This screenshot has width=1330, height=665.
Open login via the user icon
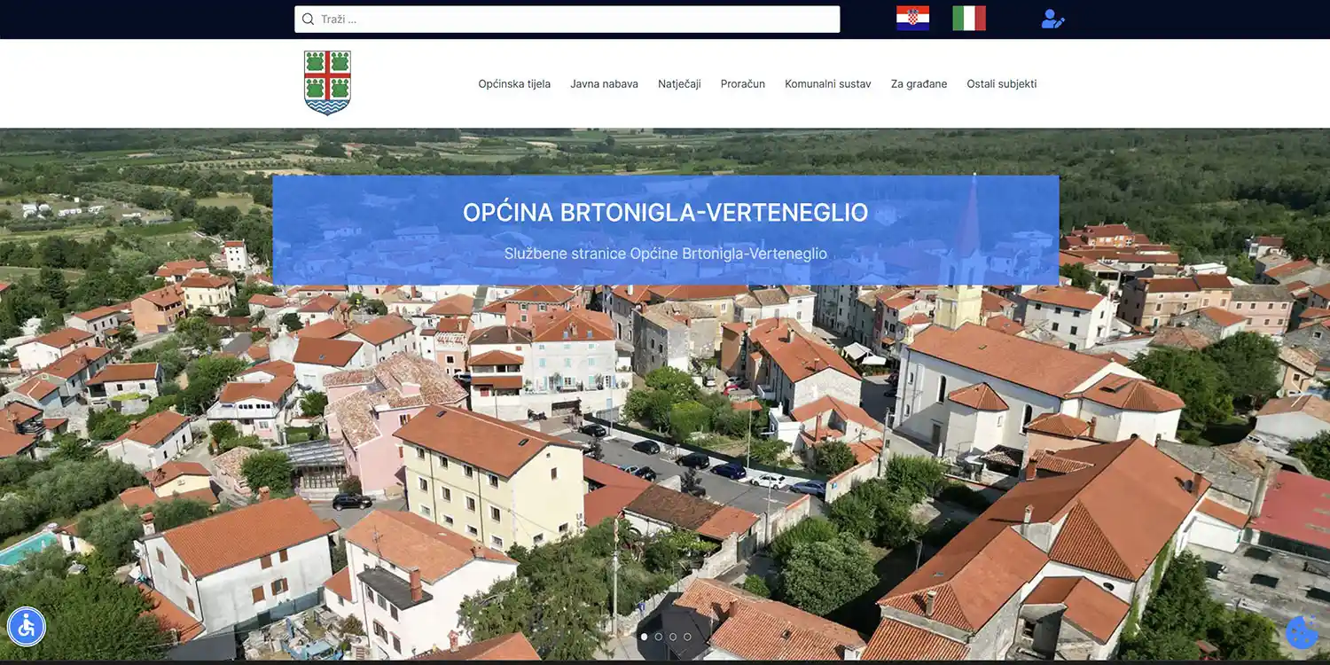(x=1052, y=19)
